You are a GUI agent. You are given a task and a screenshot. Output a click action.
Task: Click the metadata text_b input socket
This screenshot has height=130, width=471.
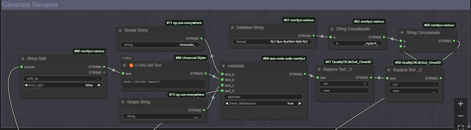tap(222, 79)
